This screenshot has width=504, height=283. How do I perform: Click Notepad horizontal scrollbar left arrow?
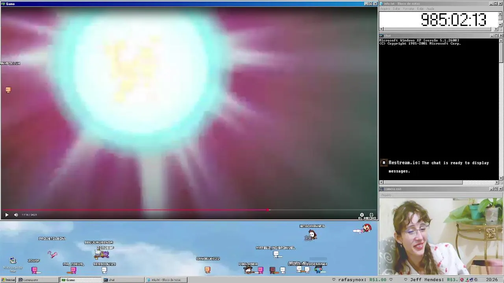(x=381, y=29)
